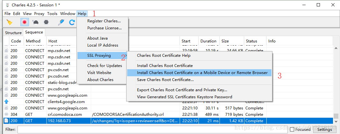340x134 pixels.
Task: Click the scrollbar down arrow of the request list
Action: coord(336,122)
